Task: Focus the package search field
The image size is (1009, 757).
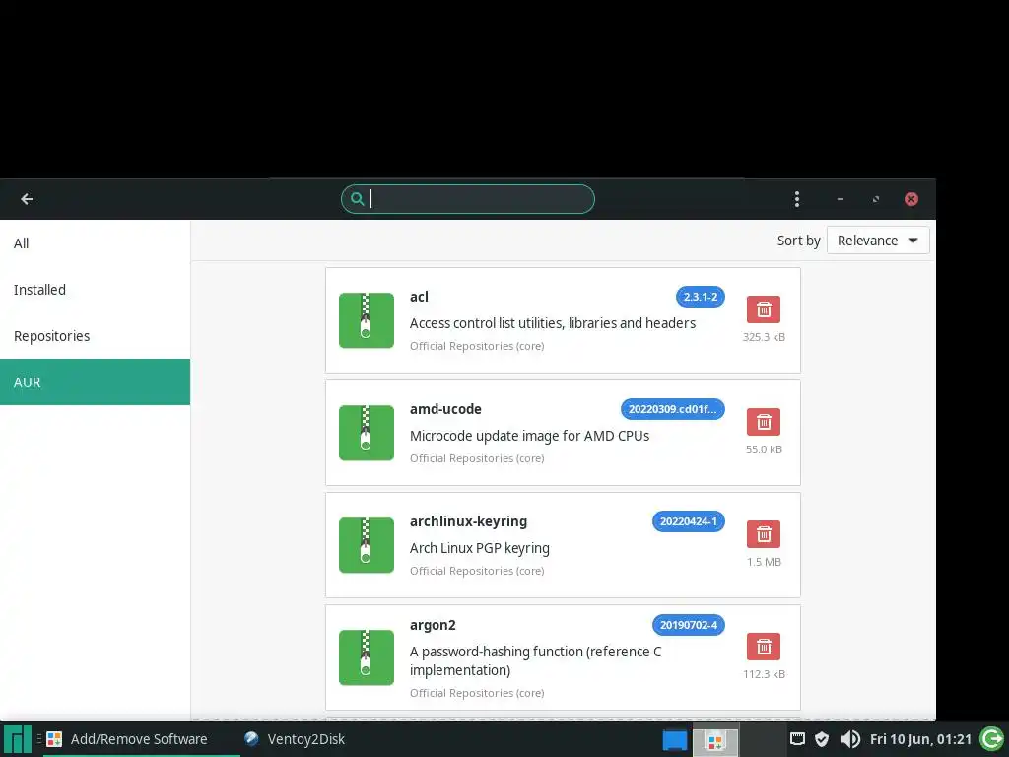Action: tap(468, 199)
